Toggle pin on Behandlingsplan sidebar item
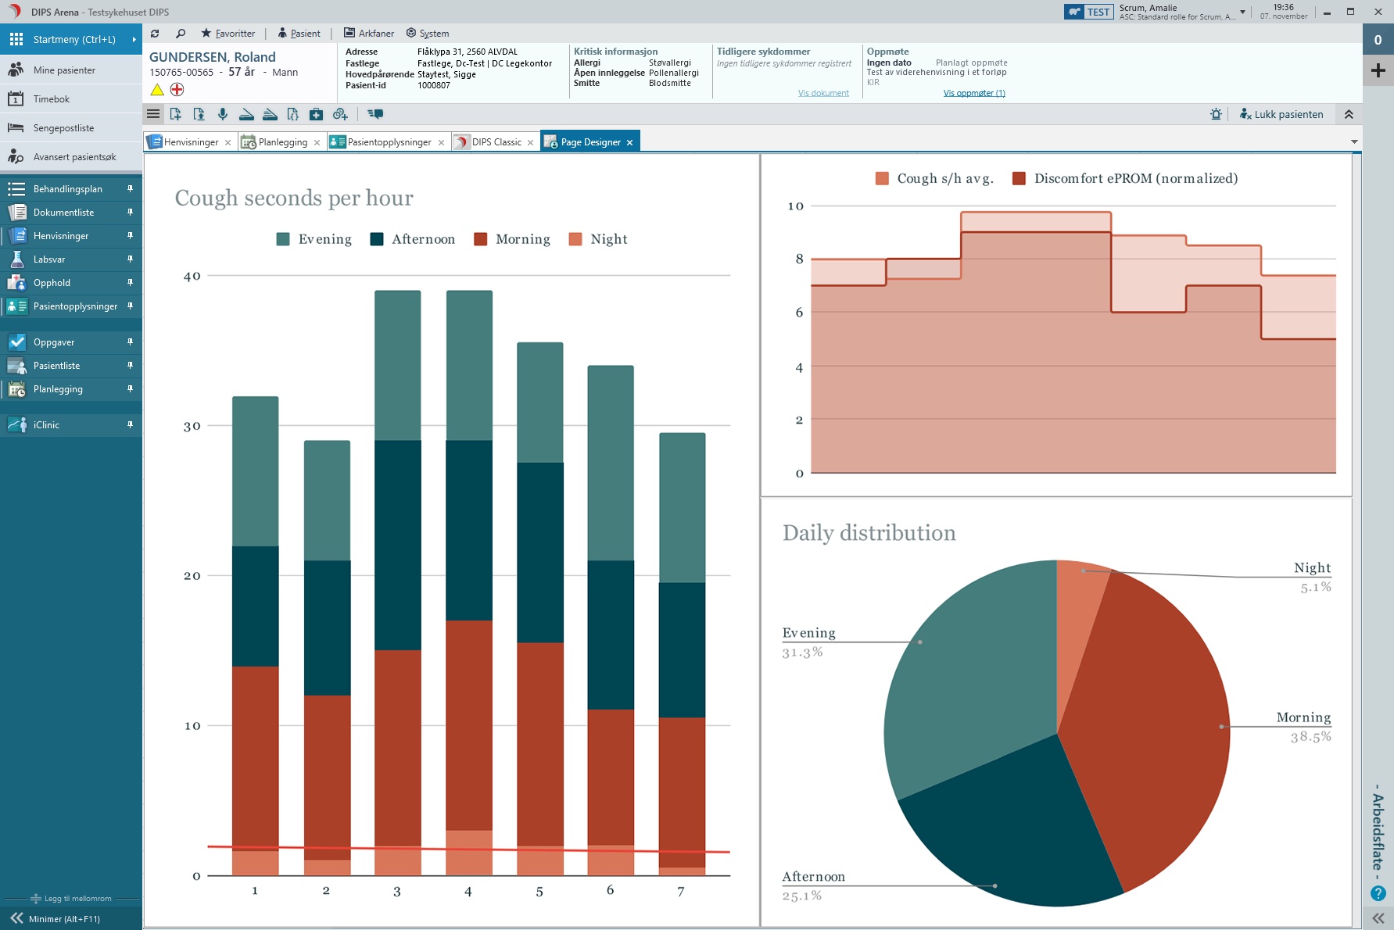Screen dimensions: 1394x930 131,188
